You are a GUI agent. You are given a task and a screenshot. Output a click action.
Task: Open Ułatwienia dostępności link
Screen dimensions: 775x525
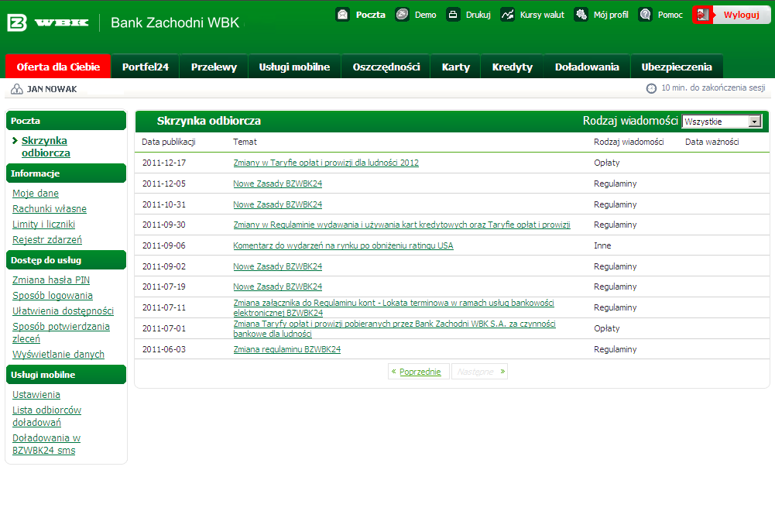[x=63, y=311]
